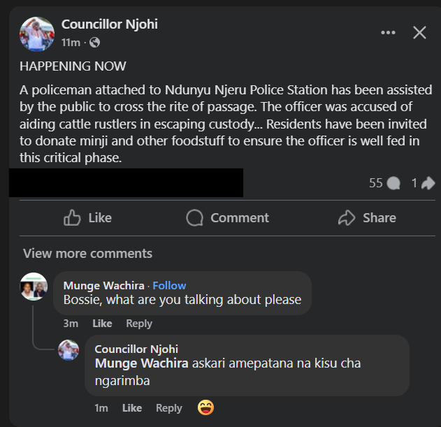The width and height of the screenshot is (441, 427).
Task: Reply to Councillor Njohi's reply comment
Action: 169,408
